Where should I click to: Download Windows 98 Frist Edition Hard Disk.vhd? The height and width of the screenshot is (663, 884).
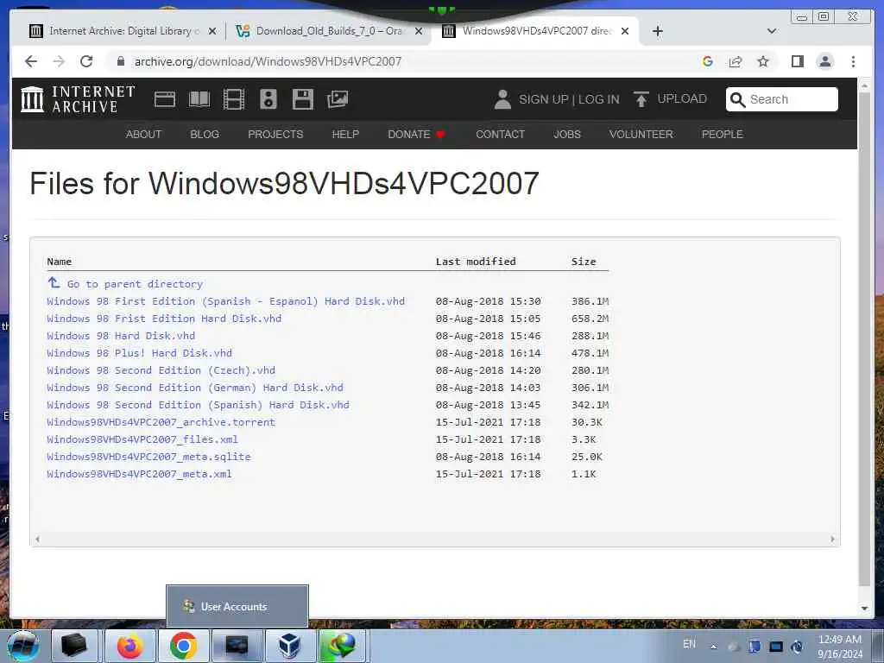tap(164, 319)
